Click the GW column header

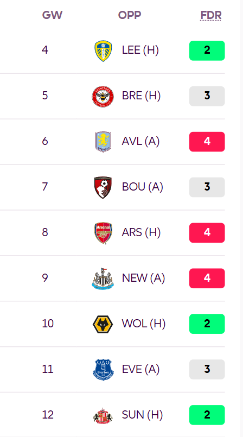52,15
